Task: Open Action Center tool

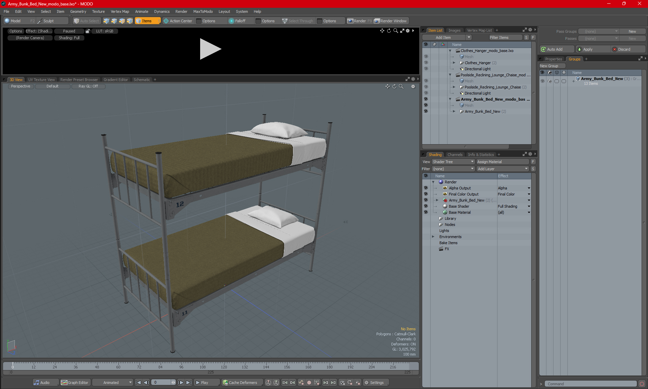Action: (x=178, y=21)
